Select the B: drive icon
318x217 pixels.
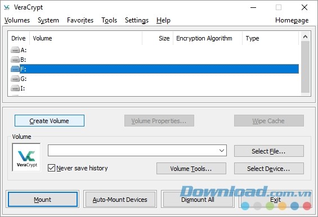[15, 60]
